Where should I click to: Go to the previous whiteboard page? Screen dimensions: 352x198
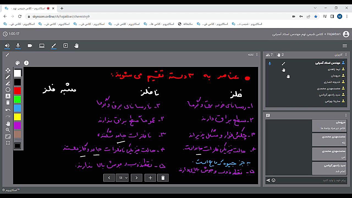coord(109,178)
